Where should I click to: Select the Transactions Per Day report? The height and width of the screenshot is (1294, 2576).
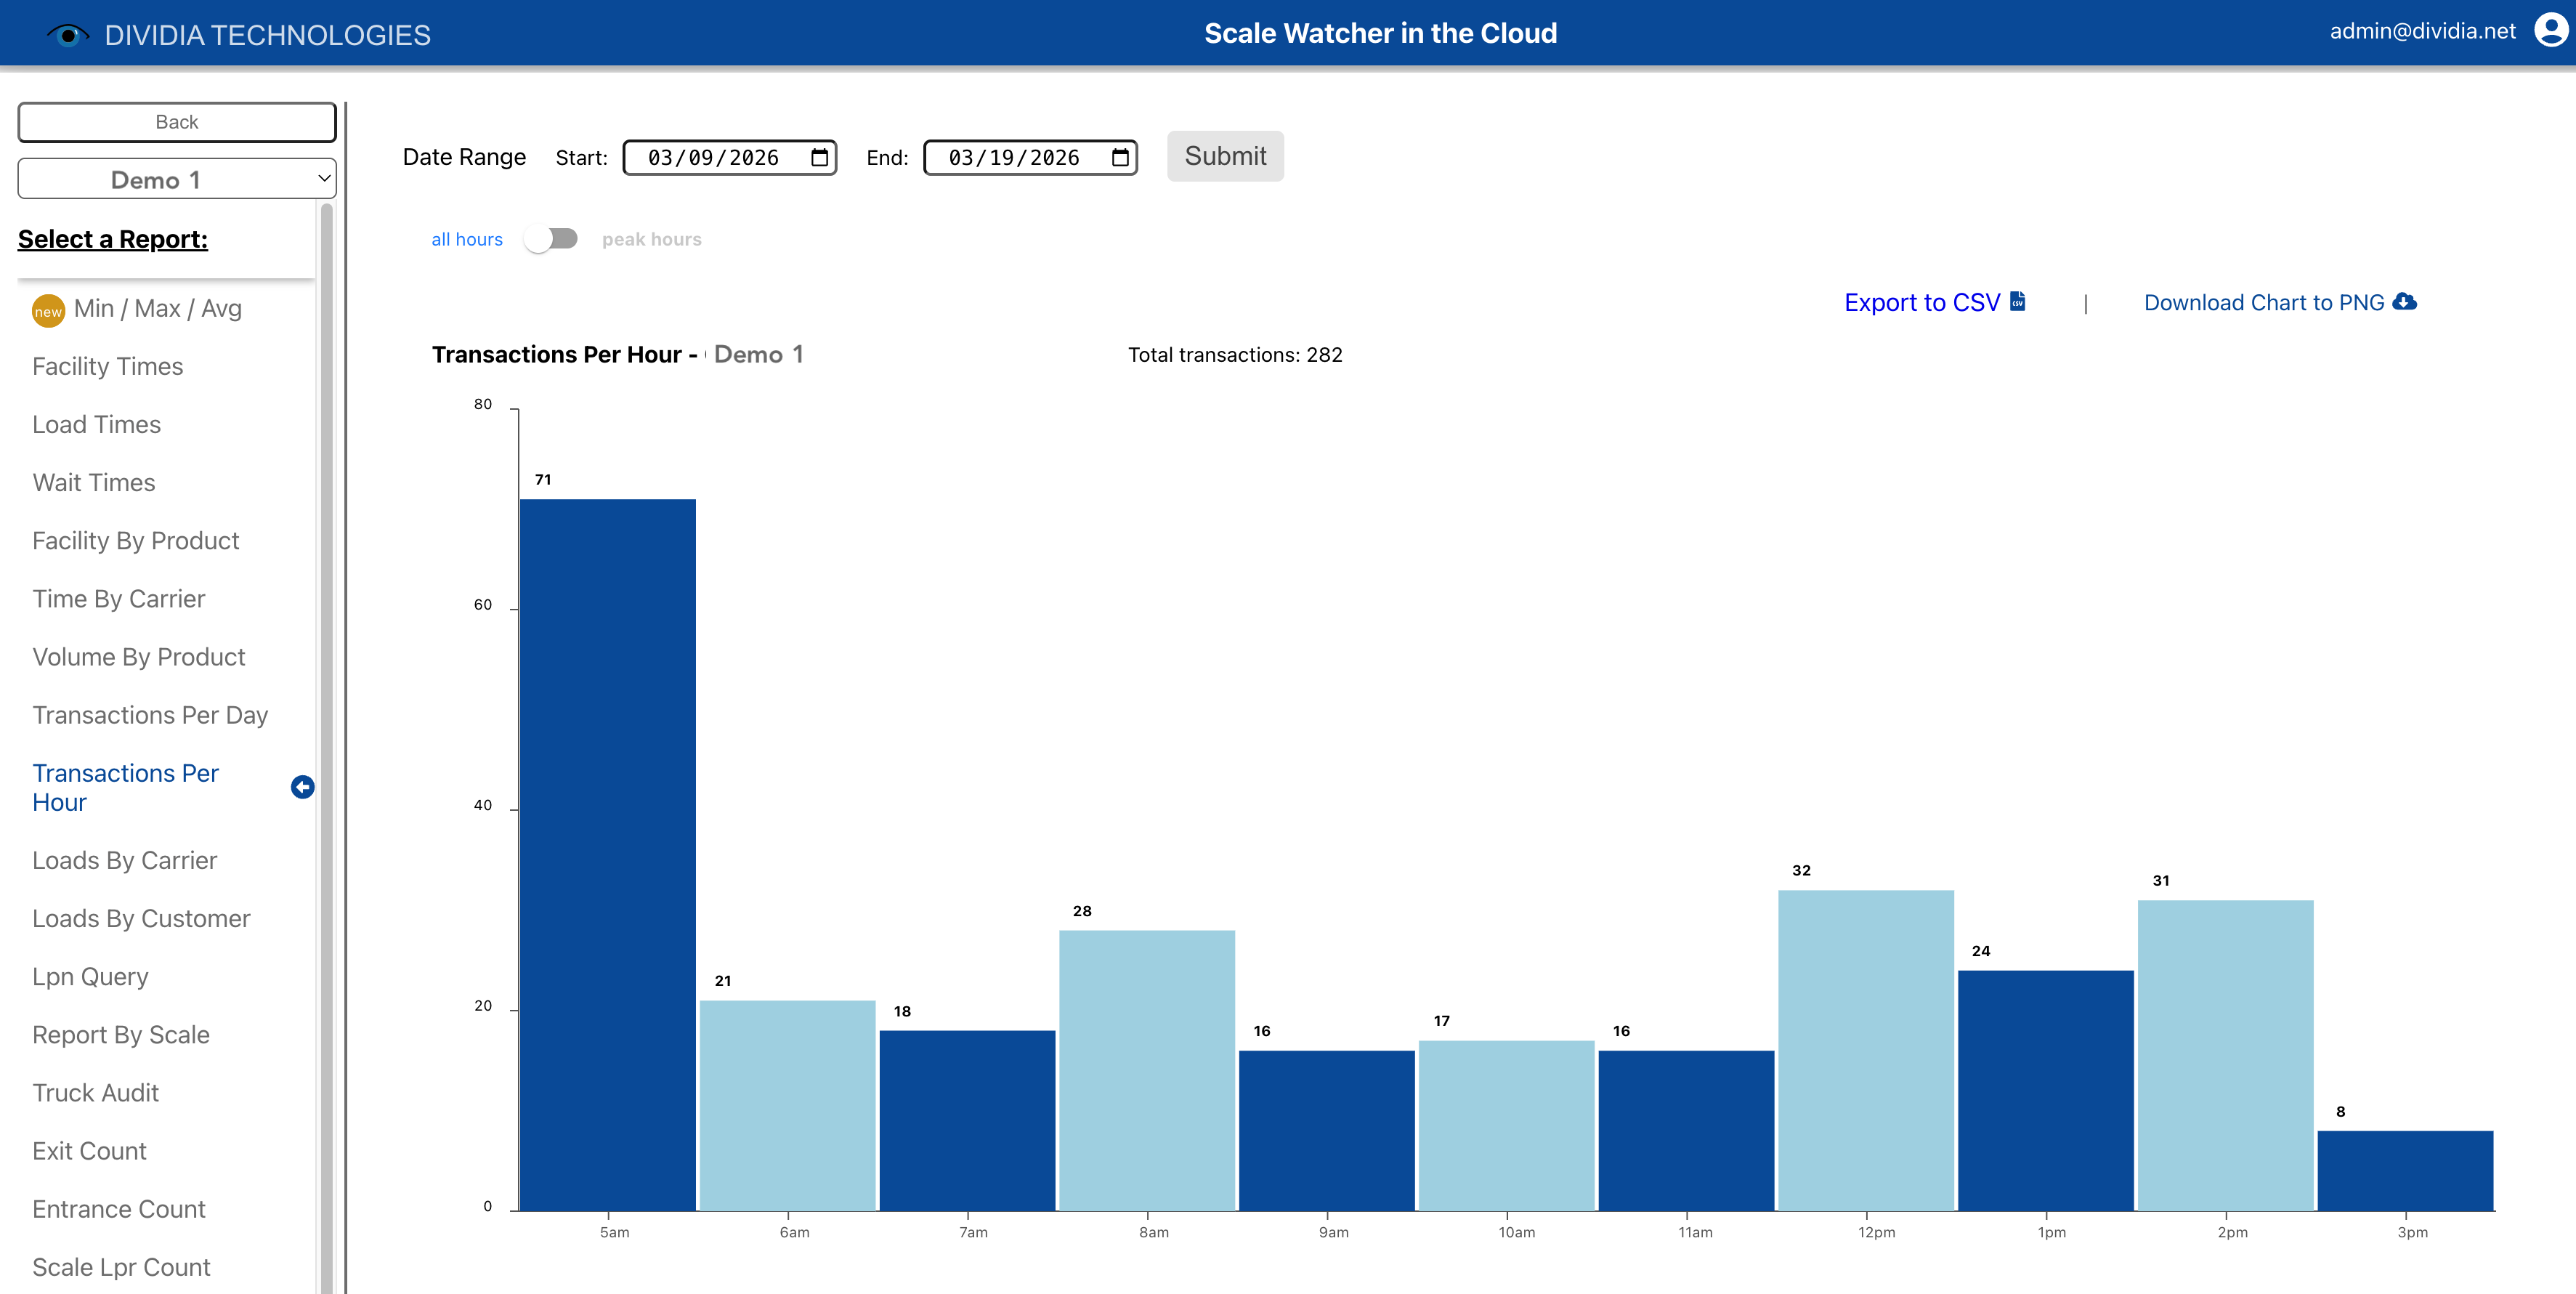tap(150, 714)
